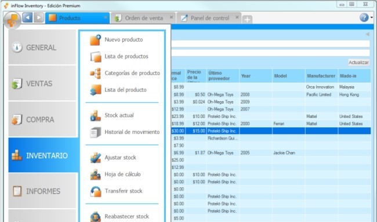Screen dimensions: 377x222
Task: Sort by the Model column header
Action: tap(289, 76)
